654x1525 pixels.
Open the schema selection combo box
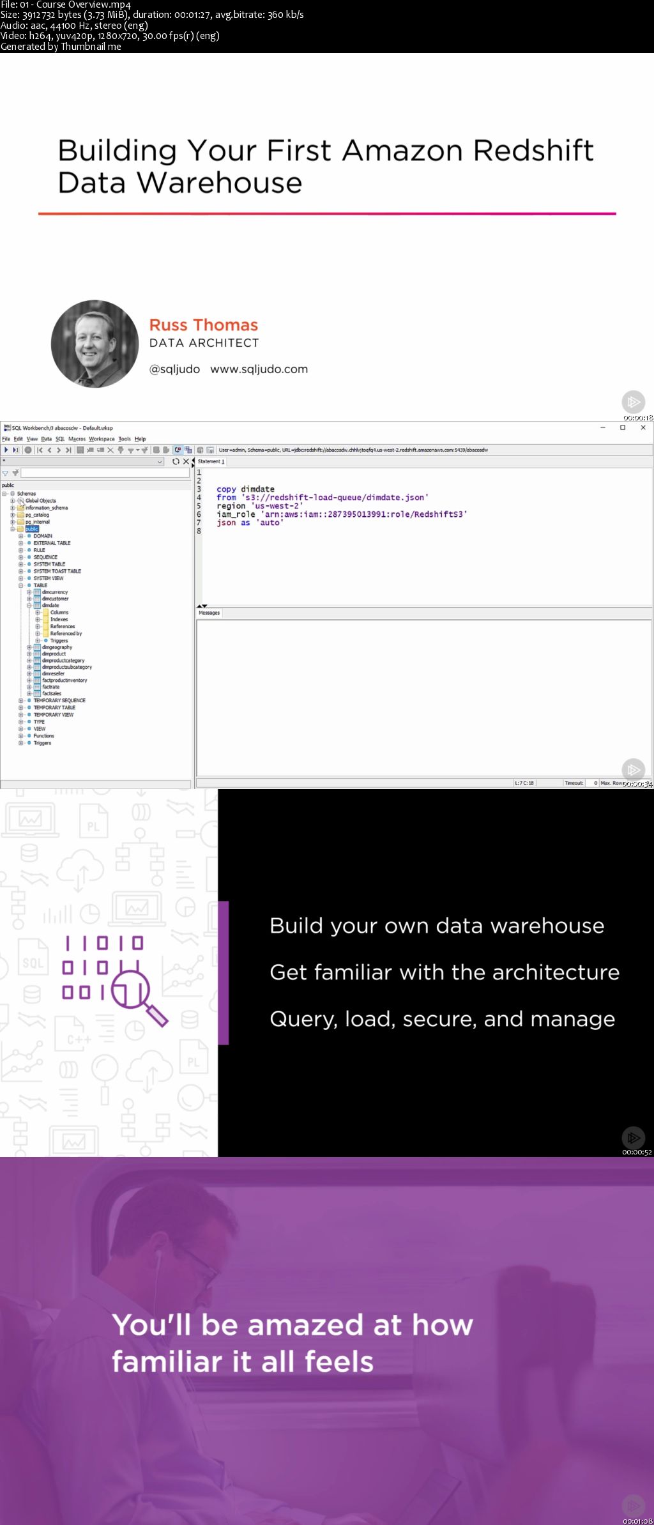(83, 461)
